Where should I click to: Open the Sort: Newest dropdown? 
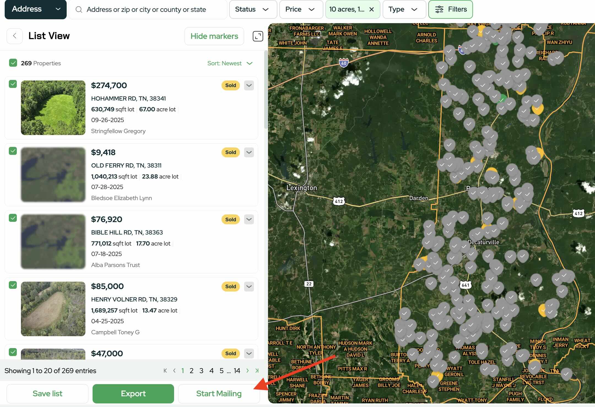point(230,63)
